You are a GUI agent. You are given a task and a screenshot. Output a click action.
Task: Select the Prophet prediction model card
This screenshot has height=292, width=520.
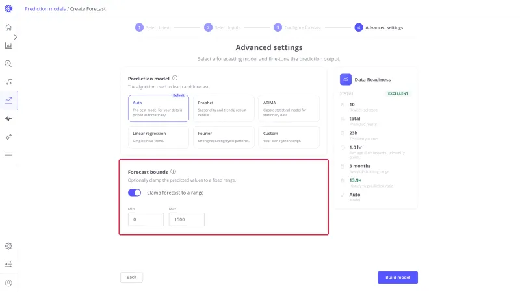coord(224,108)
